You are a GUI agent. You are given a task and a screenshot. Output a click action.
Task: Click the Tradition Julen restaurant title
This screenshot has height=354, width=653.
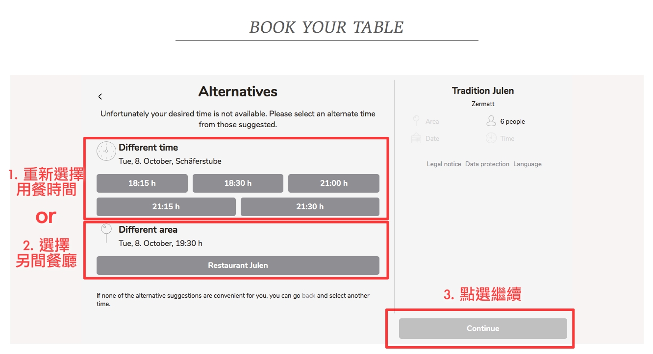[x=483, y=91]
